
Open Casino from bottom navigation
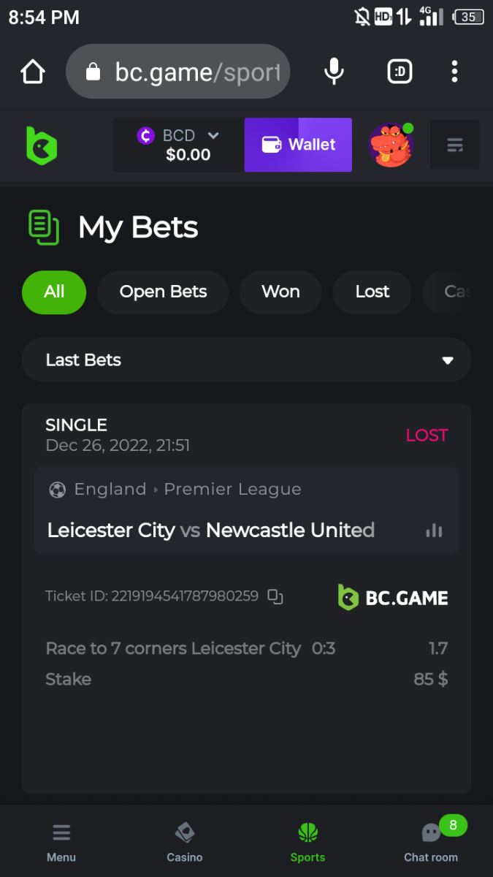(185, 842)
